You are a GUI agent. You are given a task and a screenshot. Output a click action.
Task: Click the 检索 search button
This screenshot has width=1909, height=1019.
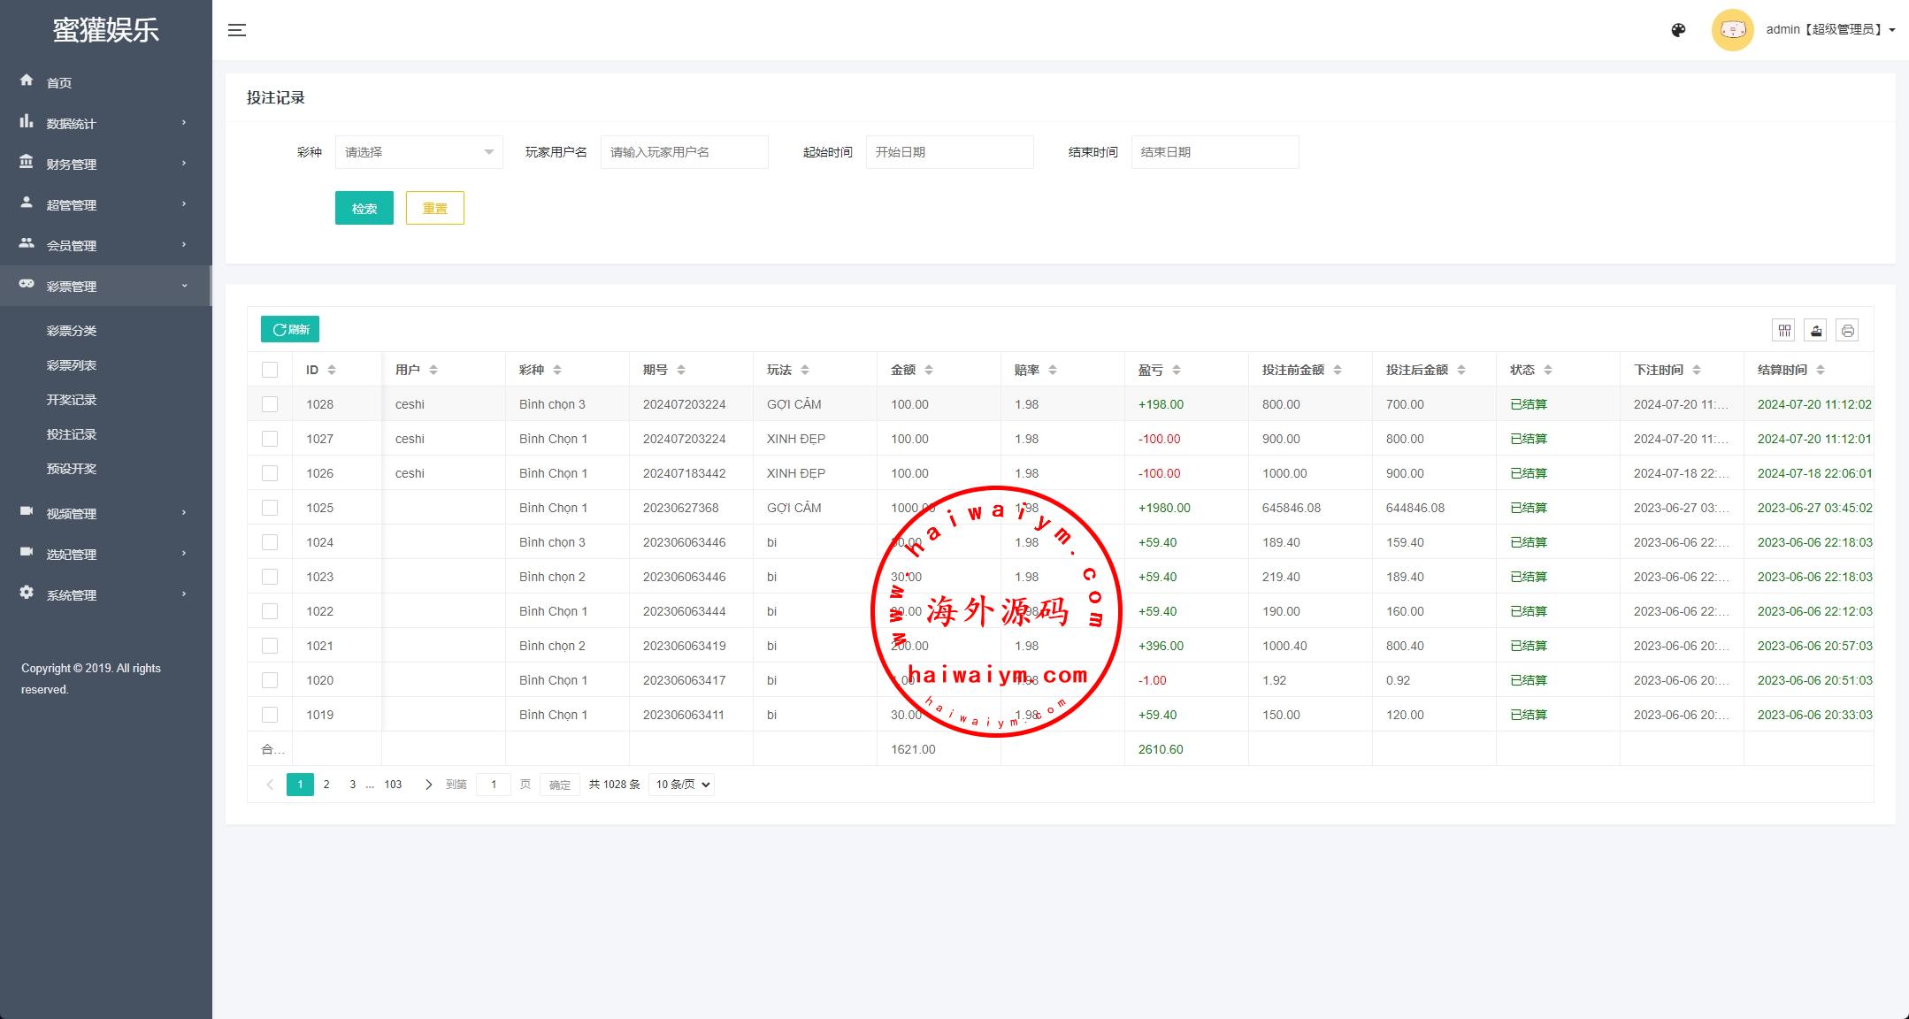coord(364,207)
